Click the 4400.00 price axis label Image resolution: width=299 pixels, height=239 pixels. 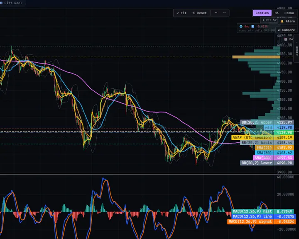click(284, 81)
